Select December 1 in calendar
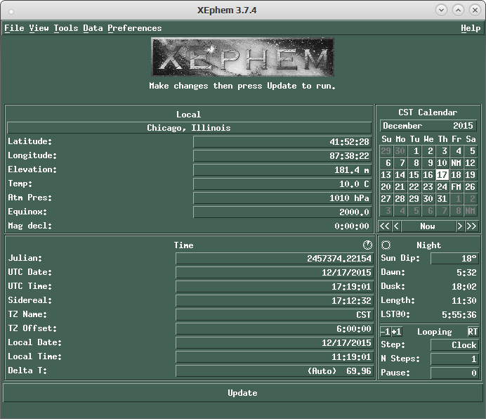486x419 pixels. point(414,151)
